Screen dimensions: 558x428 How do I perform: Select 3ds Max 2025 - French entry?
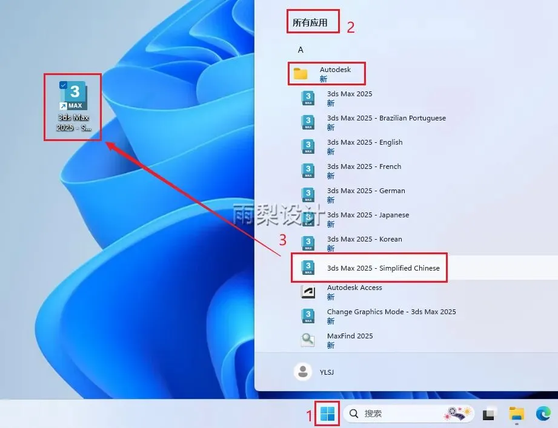point(364,166)
